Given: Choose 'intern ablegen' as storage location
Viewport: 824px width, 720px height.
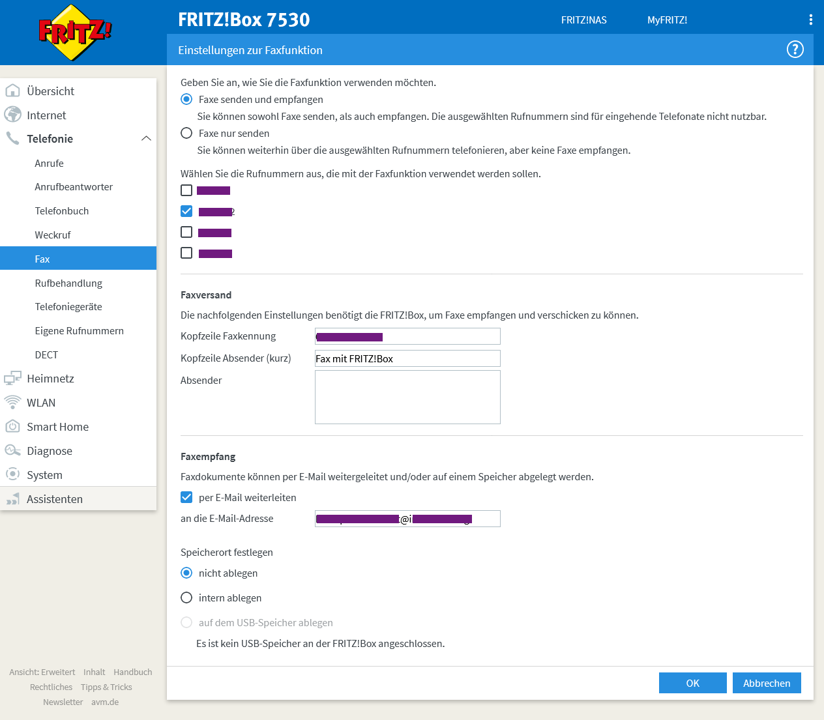Looking at the screenshot, I should (x=186, y=598).
